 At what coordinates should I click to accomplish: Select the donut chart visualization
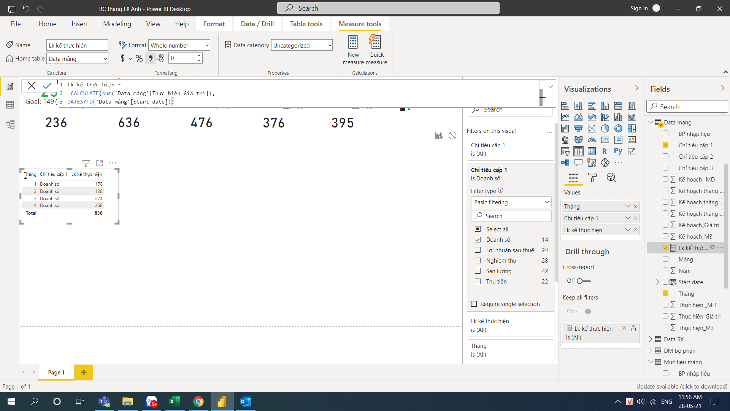pos(618,129)
